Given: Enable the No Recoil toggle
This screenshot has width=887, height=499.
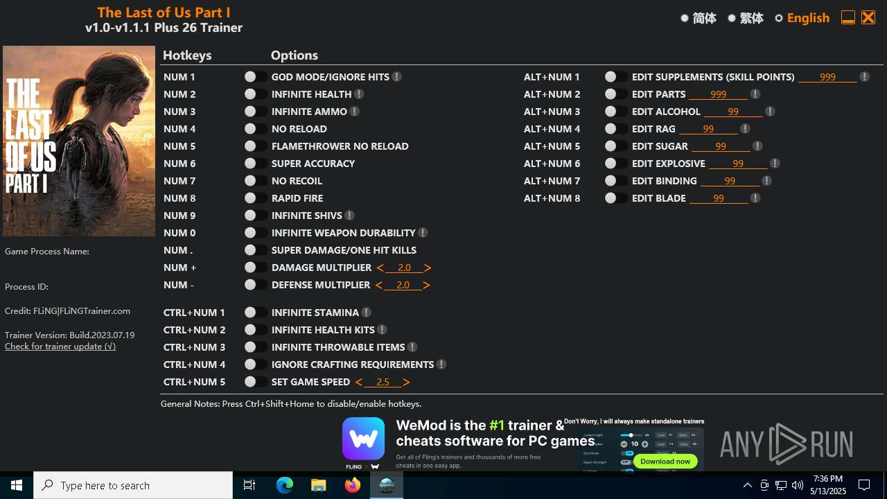Looking at the screenshot, I should [256, 181].
